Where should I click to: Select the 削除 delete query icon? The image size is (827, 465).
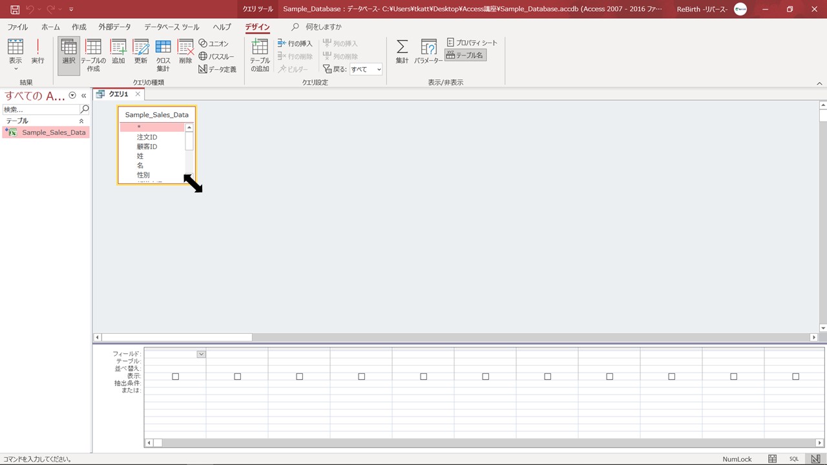coord(185,52)
